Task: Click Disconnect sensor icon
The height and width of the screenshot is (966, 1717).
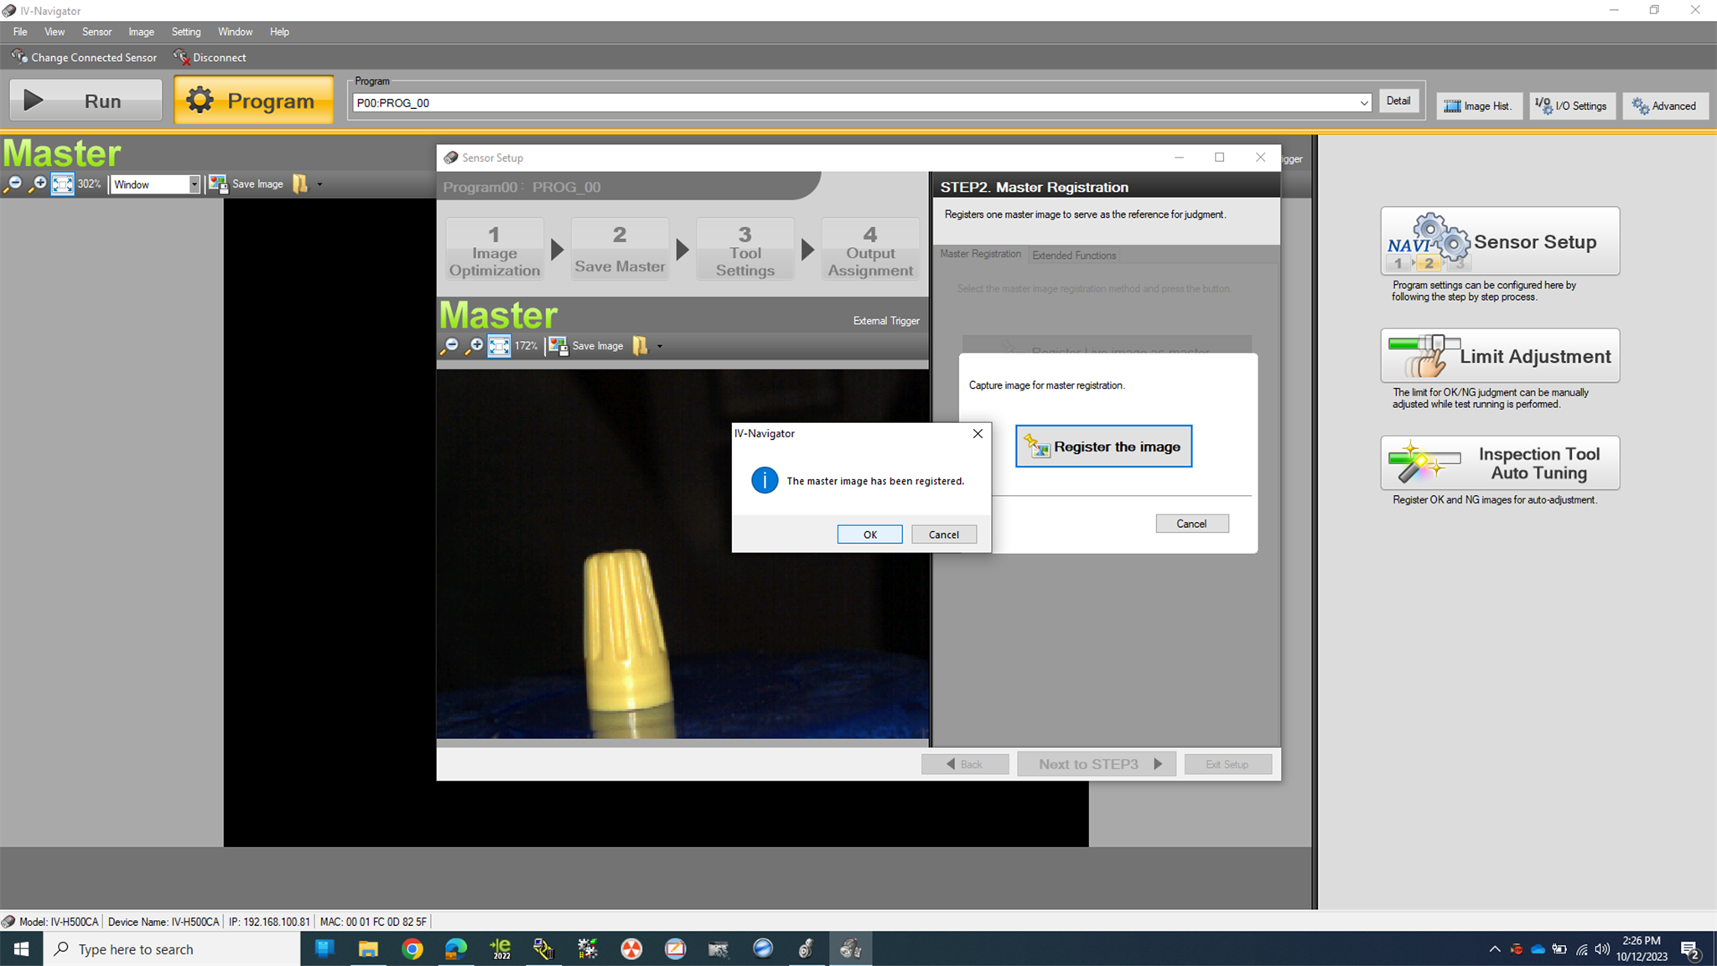Action: click(182, 57)
